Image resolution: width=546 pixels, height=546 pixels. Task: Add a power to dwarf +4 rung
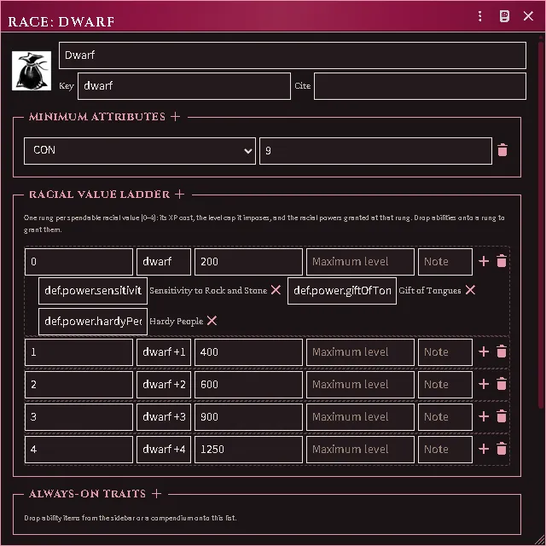(x=484, y=449)
